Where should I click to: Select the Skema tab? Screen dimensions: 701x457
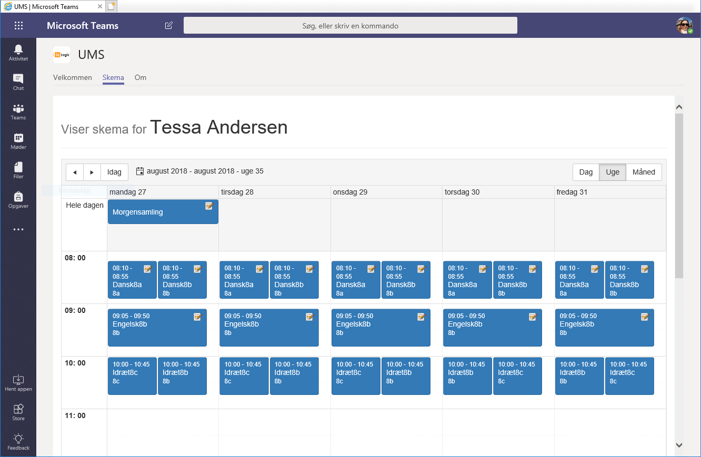tap(113, 77)
